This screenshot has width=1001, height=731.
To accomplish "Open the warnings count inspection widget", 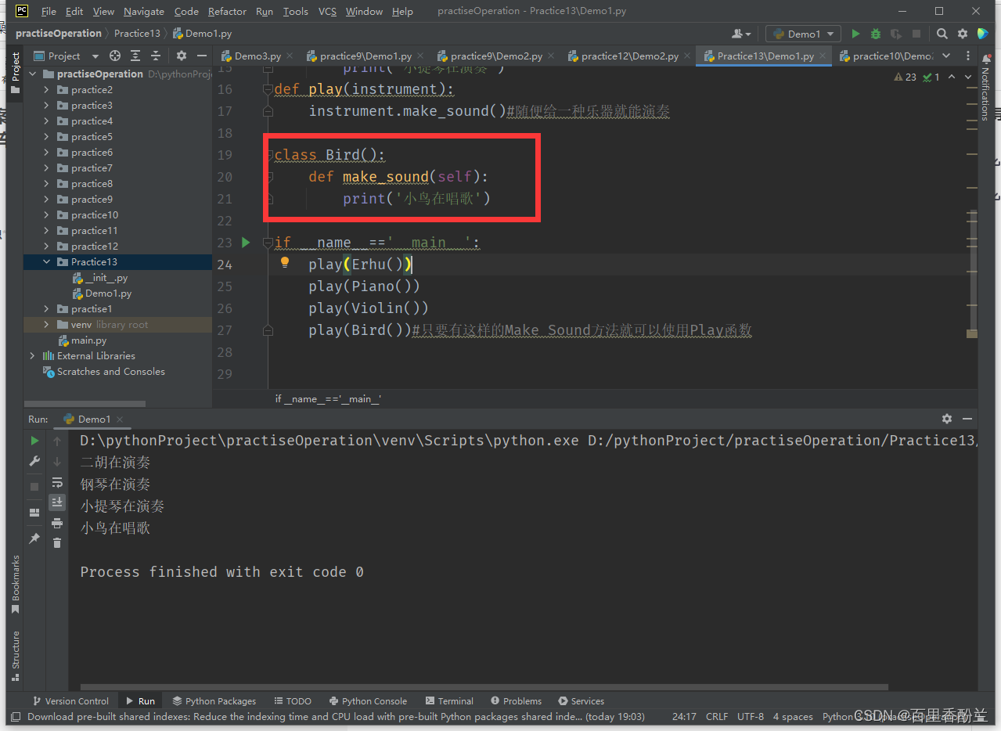I will (x=916, y=77).
